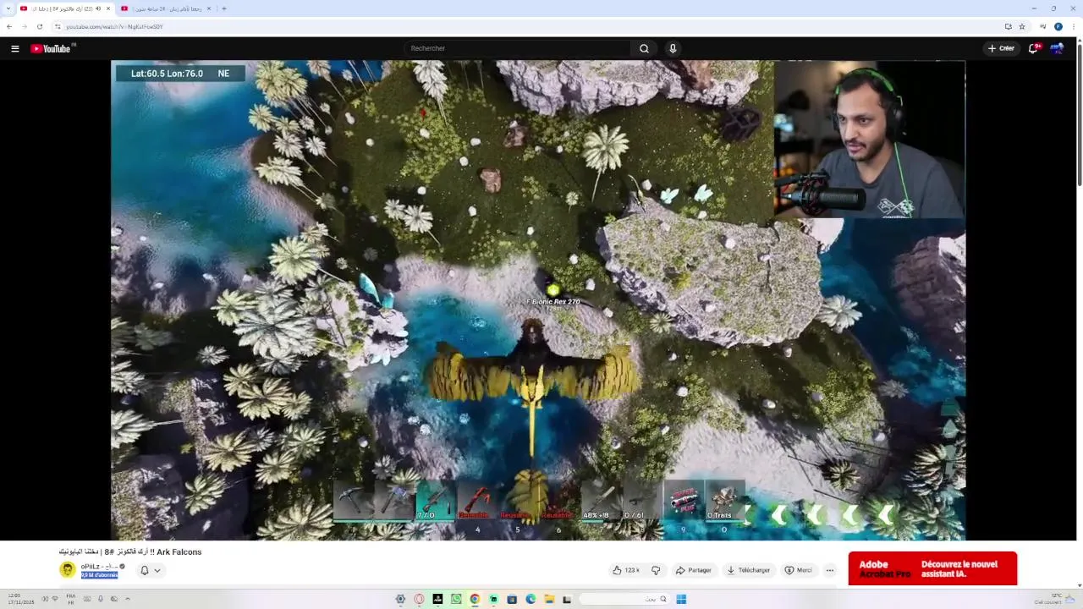Open the tray microphone icon
1083x609 pixels.
tap(100, 599)
